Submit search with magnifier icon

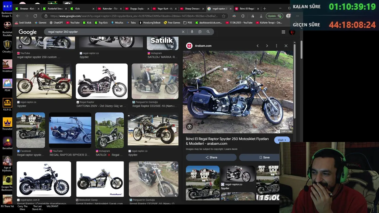208,32
